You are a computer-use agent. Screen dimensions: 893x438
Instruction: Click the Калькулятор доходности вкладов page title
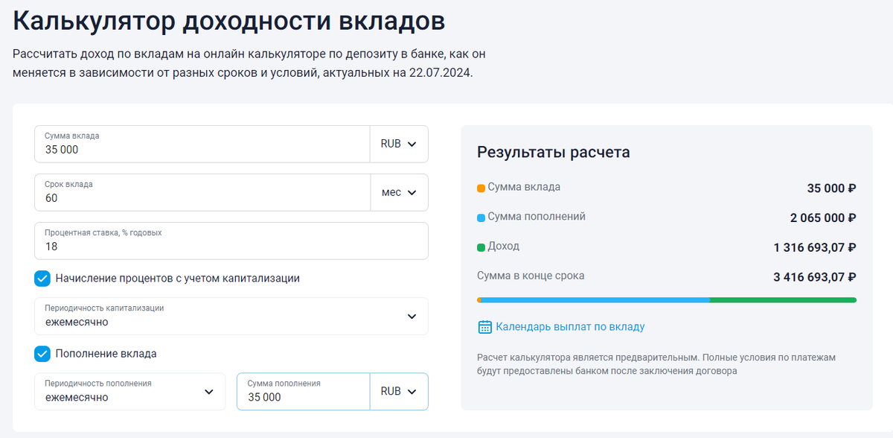(228, 22)
